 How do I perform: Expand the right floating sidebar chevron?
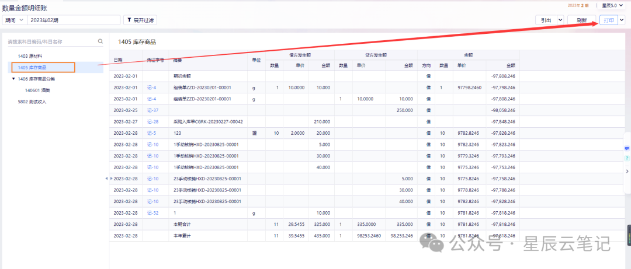[x=626, y=171]
